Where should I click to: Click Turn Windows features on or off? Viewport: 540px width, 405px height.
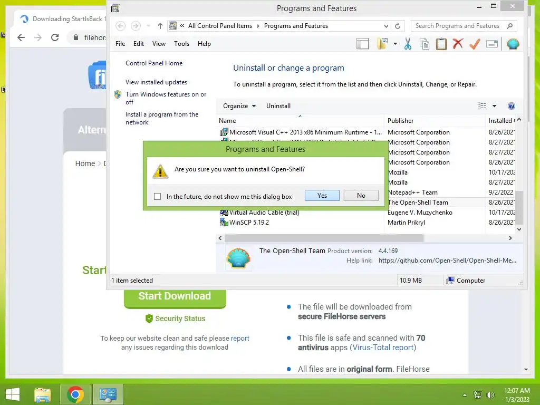166,98
